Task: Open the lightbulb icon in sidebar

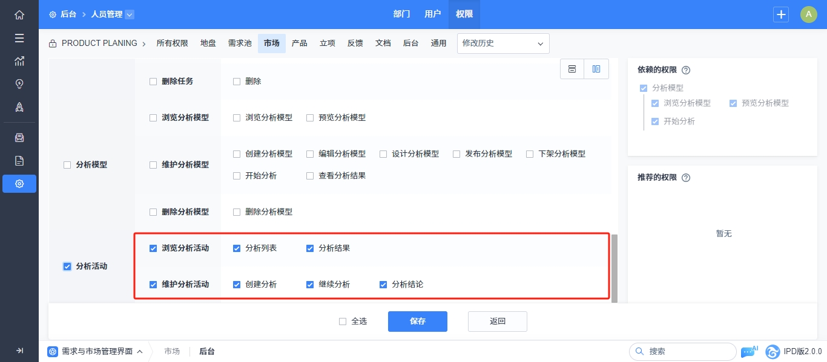Action: [x=19, y=84]
